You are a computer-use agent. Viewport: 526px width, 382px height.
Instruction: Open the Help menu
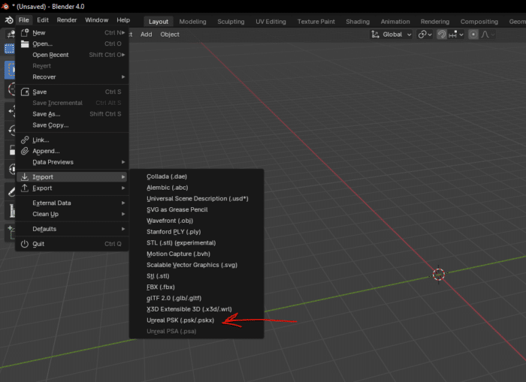pyautogui.click(x=123, y=20)
